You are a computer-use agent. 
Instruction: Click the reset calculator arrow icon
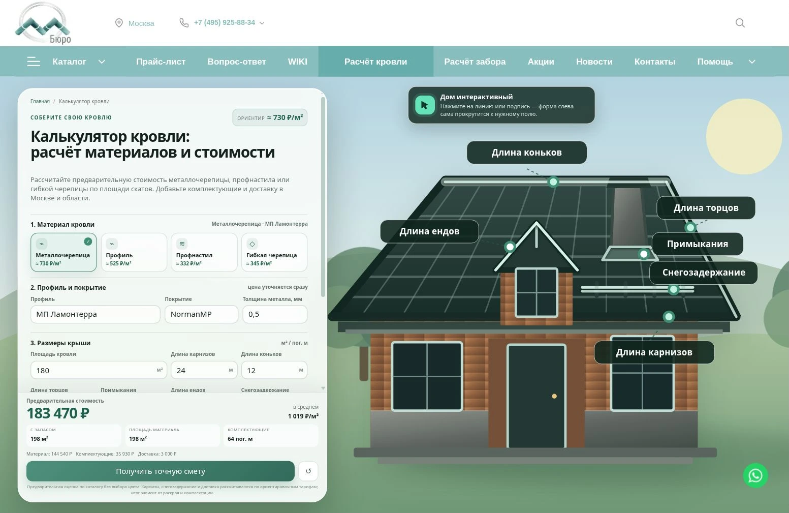[x=308, y=471]
